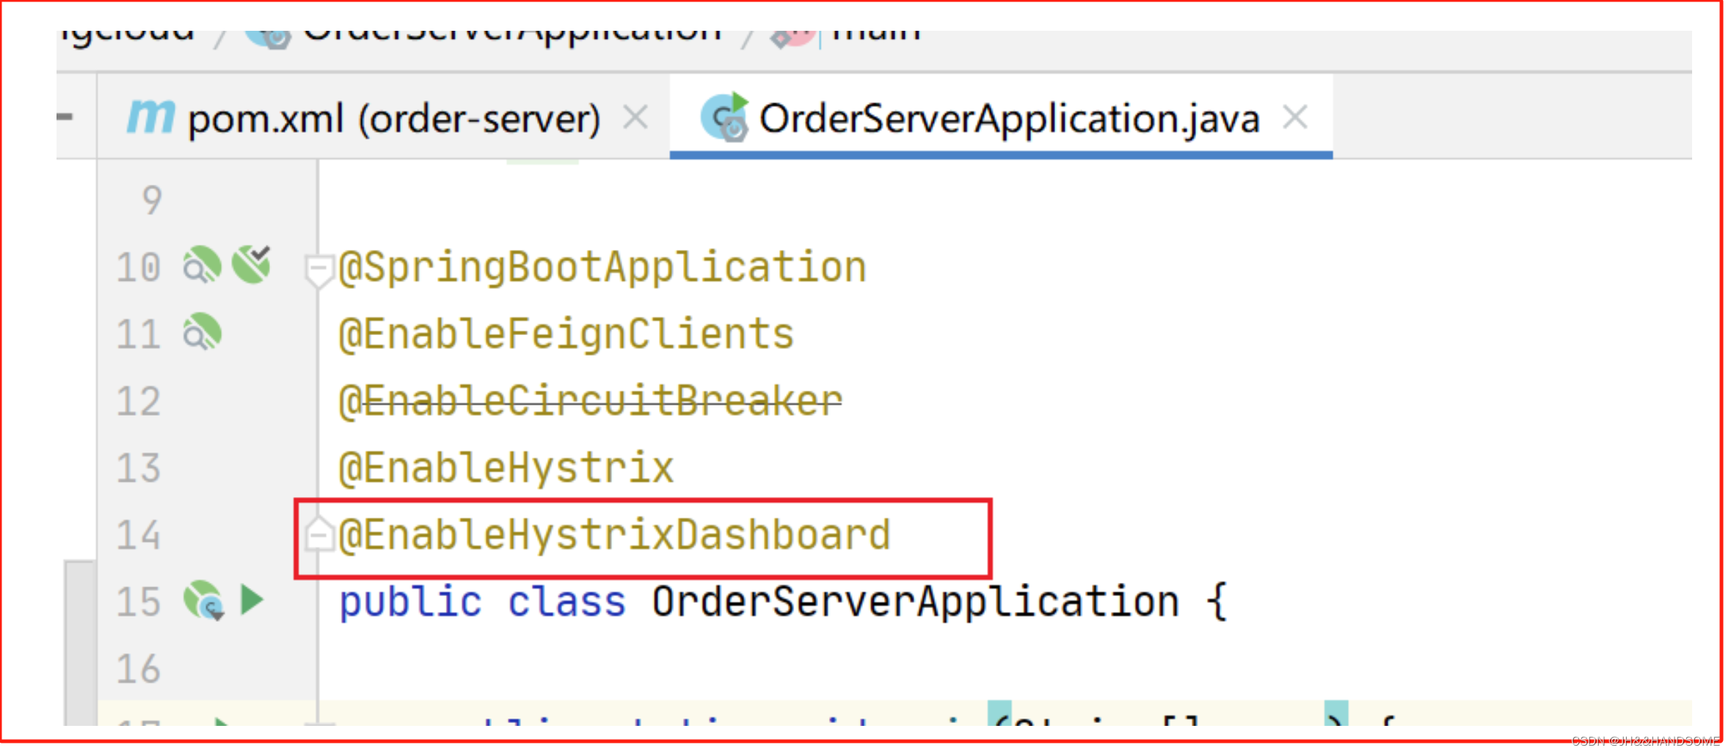Select the OrderServerApplication.java tab
This screenshot has height=753, width=1731.
tap(1001, 118)
